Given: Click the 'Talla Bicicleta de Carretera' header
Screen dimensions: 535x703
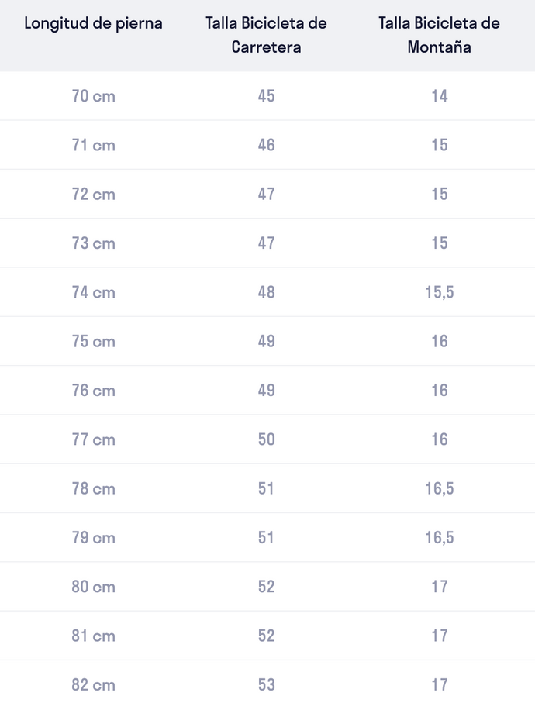Looking at the screenshot, I should pyautogui.click(x=266, y=35).
